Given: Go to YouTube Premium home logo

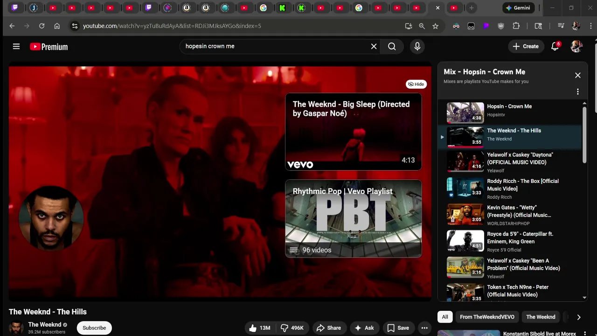Looking at the screenshot, I should [x=49, y=47].
